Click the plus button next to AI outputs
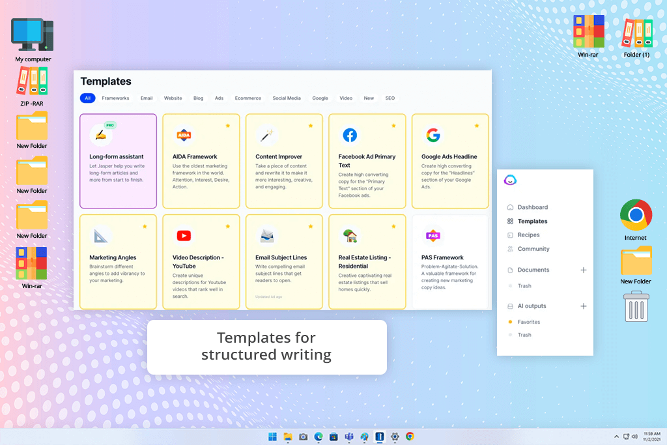 (x=583, y=306)
